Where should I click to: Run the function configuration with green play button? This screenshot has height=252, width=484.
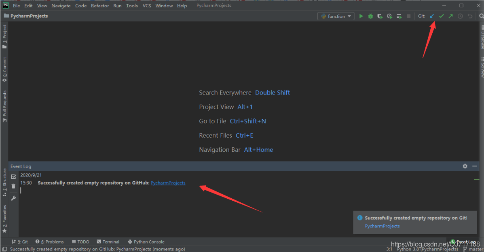click(361, 16)
